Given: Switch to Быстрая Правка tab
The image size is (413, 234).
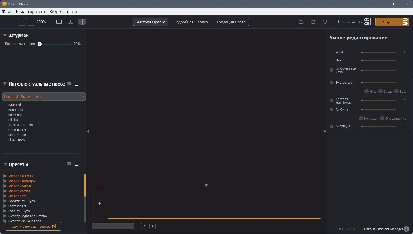Looking at the screenshot, I should 150,22.
